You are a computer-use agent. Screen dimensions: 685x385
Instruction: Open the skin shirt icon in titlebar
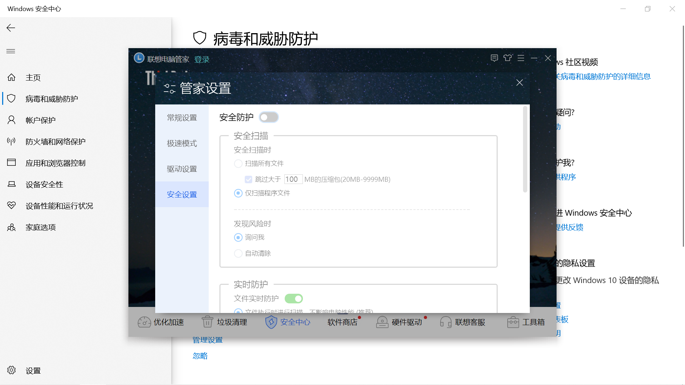(507, 58)
